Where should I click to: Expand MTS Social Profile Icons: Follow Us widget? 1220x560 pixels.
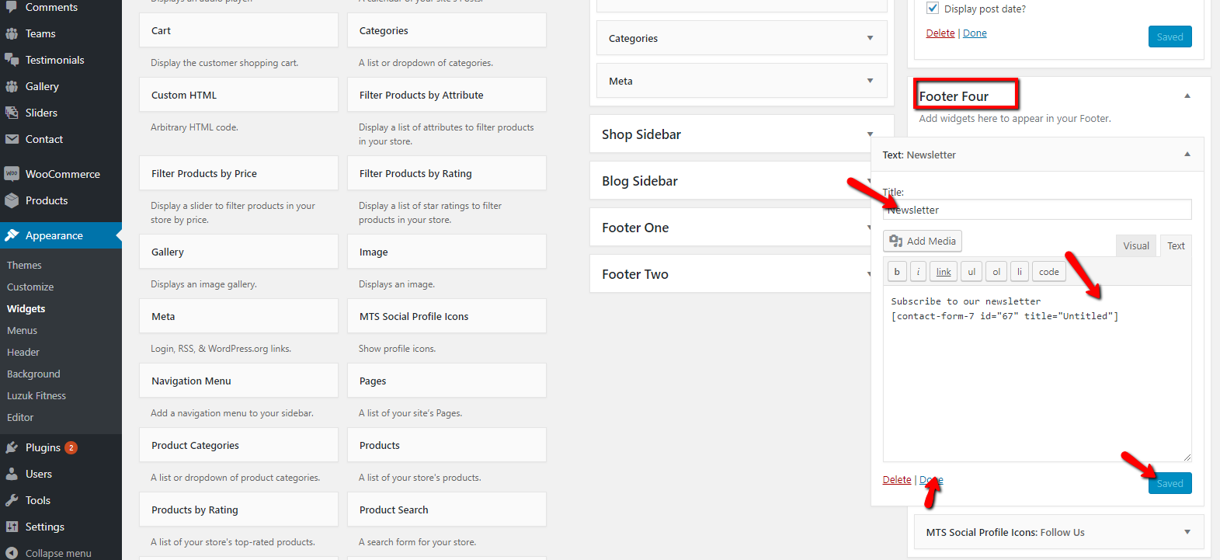point(1187,532)
